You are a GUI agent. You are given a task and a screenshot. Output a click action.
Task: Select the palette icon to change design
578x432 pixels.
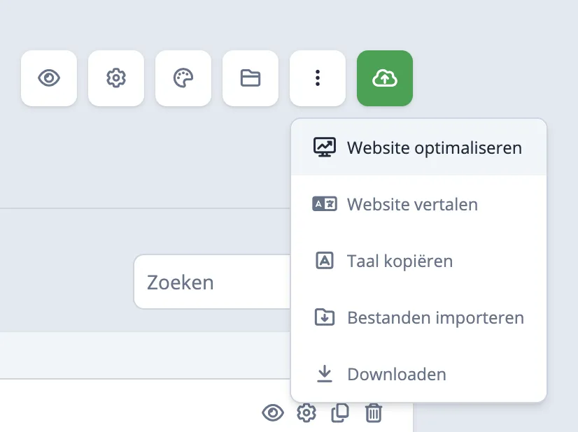coord(183,78)
